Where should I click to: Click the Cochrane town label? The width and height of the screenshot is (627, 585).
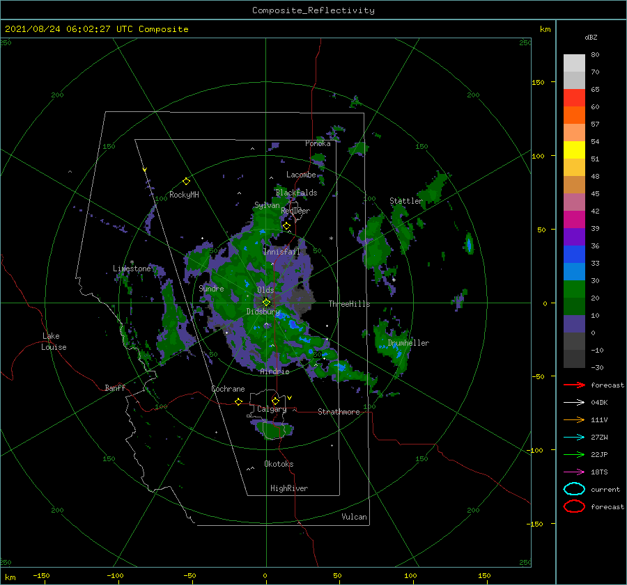pyautogui.click(x=228, y=389)
